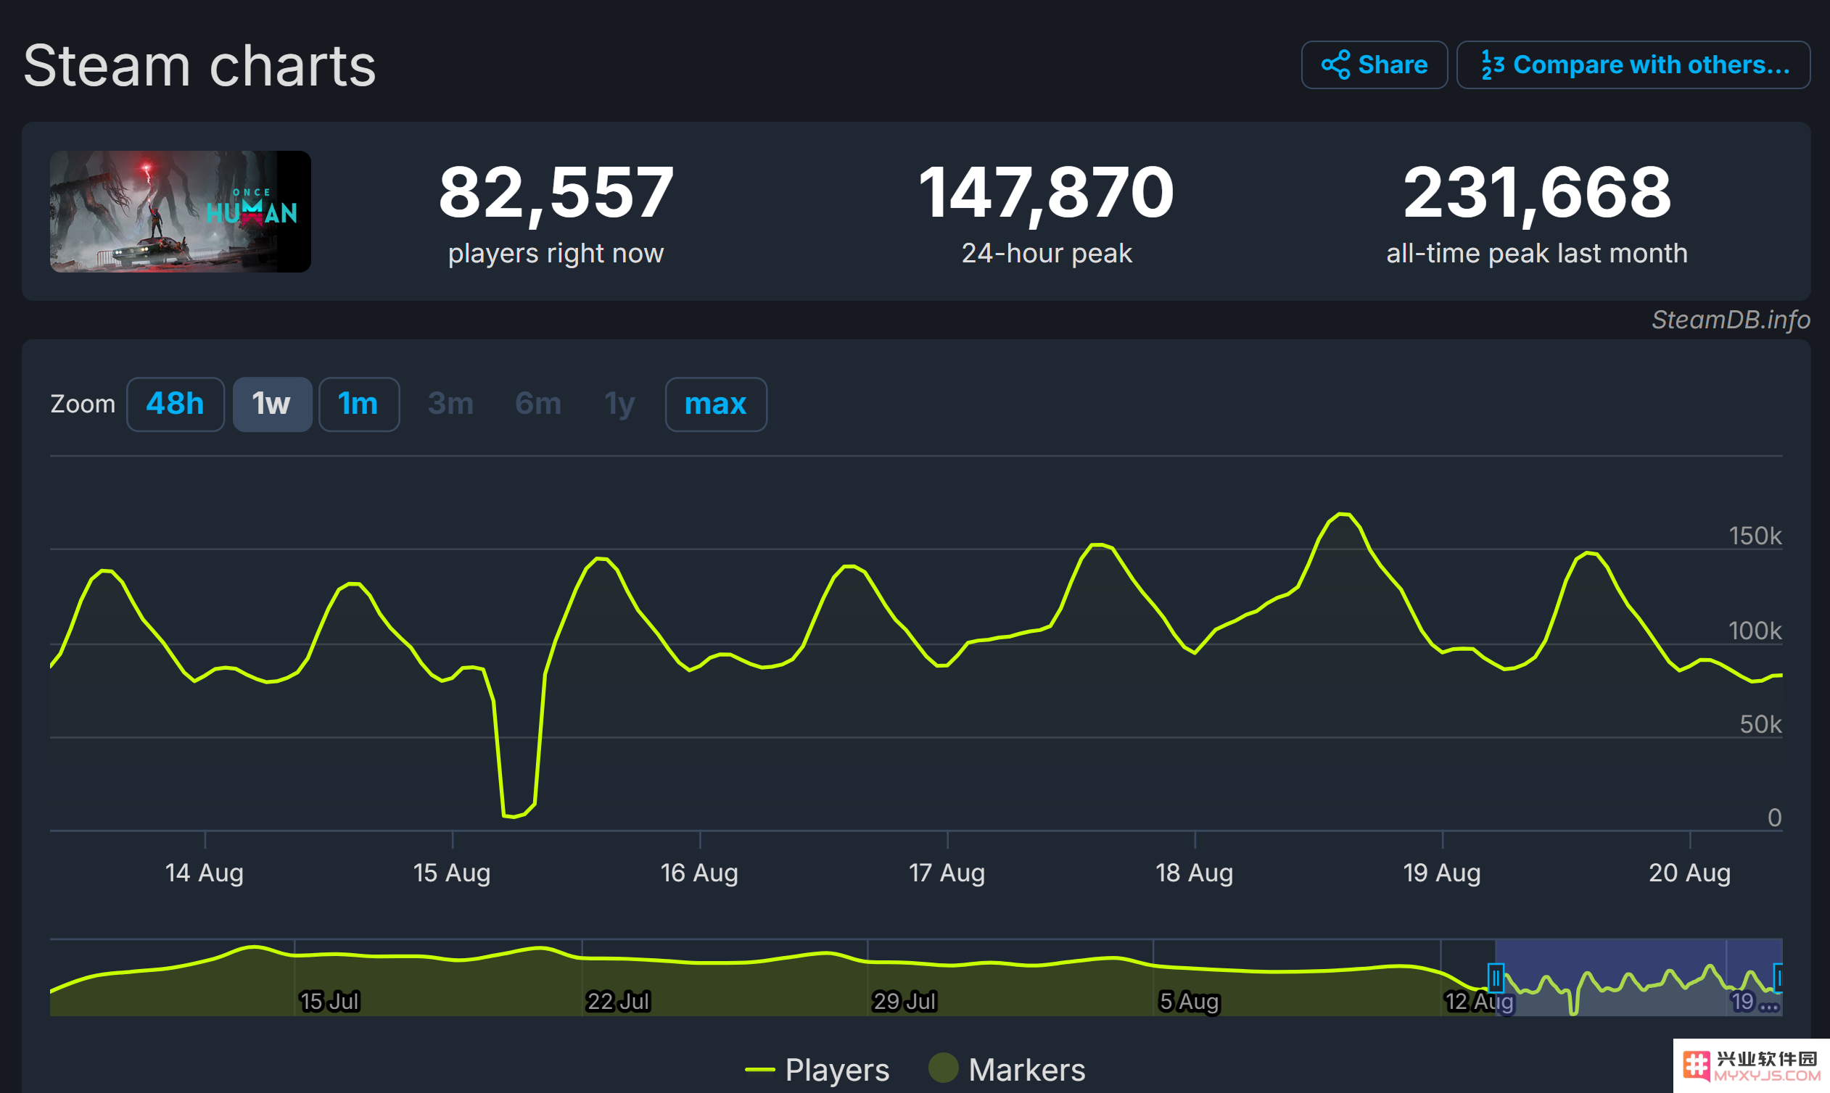Screen dimensions: 1830x1093
Task: Click the compare ranking numbers icon
Action: (x=1493, y=65)
